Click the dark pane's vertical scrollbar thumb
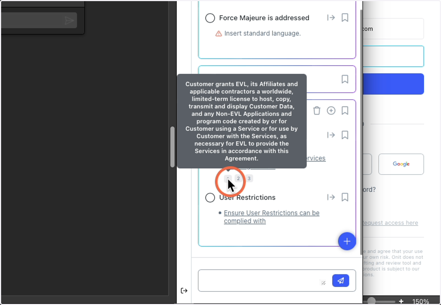 [x=172, y=147]
